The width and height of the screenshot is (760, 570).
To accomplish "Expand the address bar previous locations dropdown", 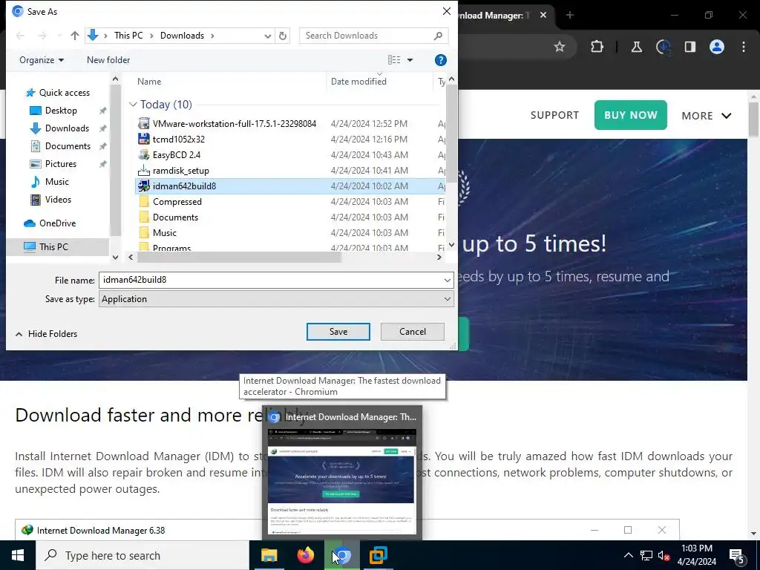I will coord(267,36).
